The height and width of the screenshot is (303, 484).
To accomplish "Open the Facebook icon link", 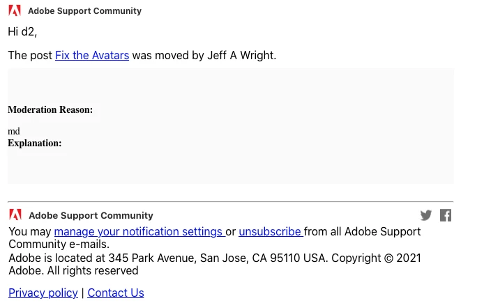I will [446, 215].
